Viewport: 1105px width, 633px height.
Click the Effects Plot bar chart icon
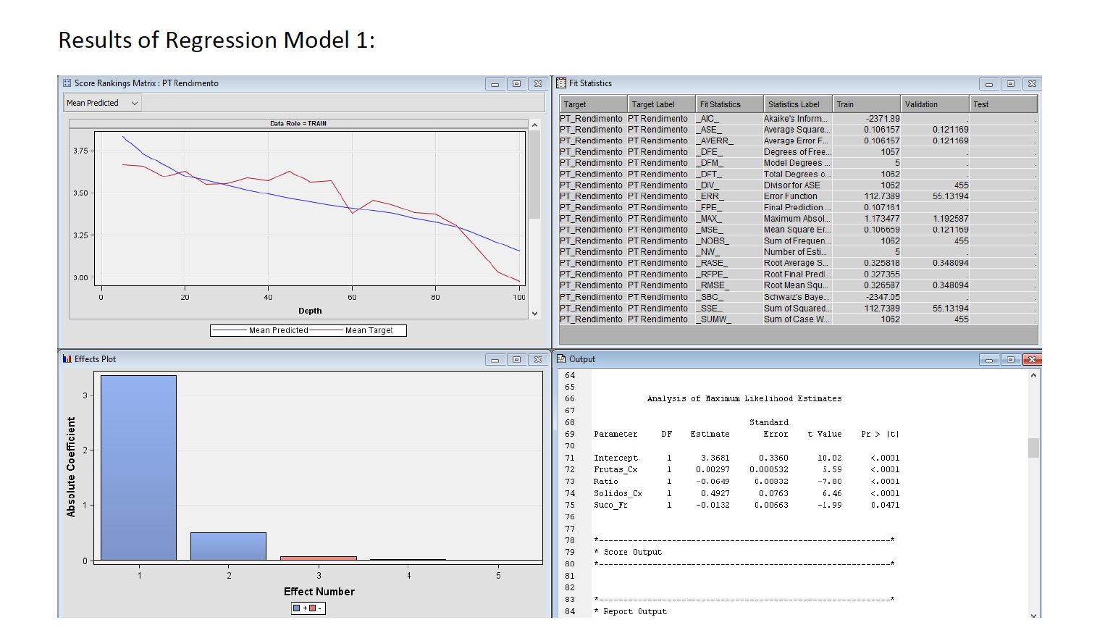65,359
